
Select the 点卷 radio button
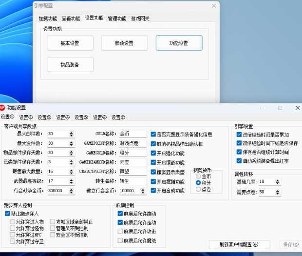[x=198, y=189]
